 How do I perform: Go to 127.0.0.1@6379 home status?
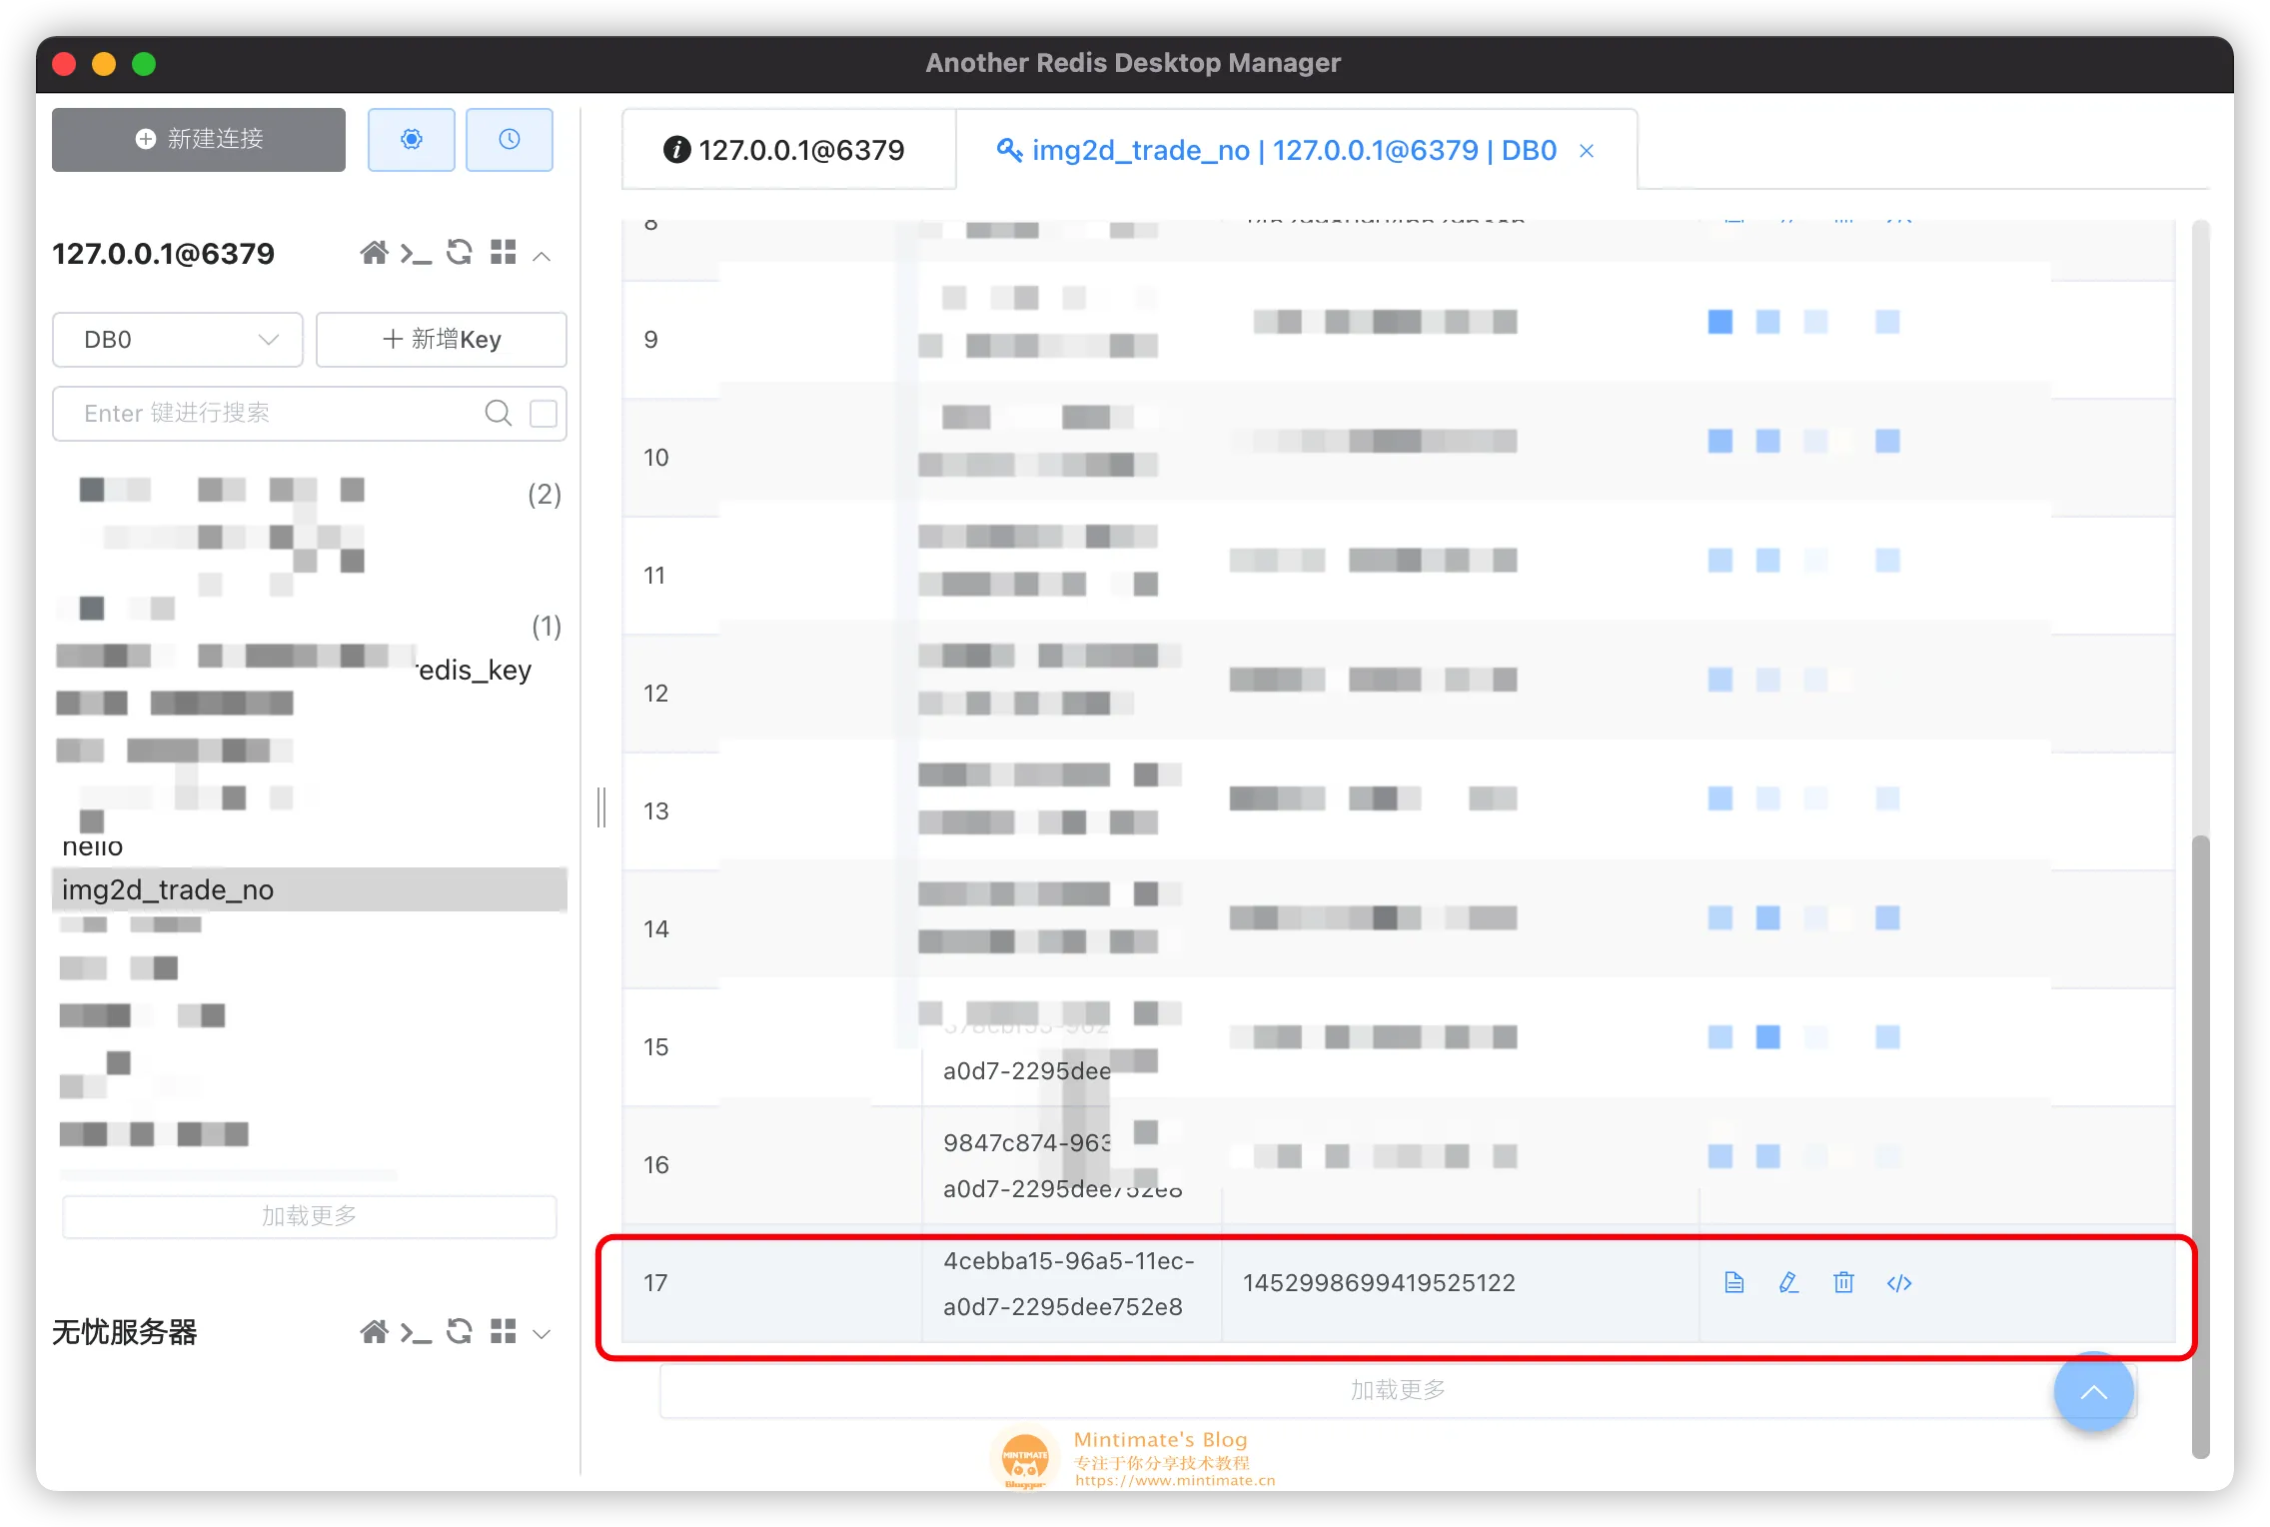[374, 253]
